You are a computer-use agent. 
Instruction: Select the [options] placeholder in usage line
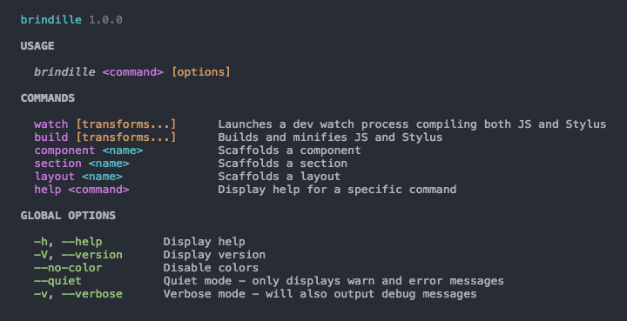tap(201, 72)
